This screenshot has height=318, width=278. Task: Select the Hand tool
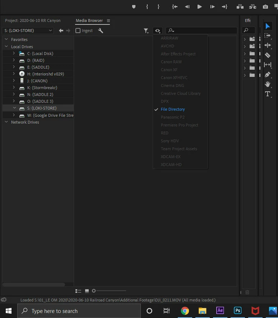tap(268, 84)
